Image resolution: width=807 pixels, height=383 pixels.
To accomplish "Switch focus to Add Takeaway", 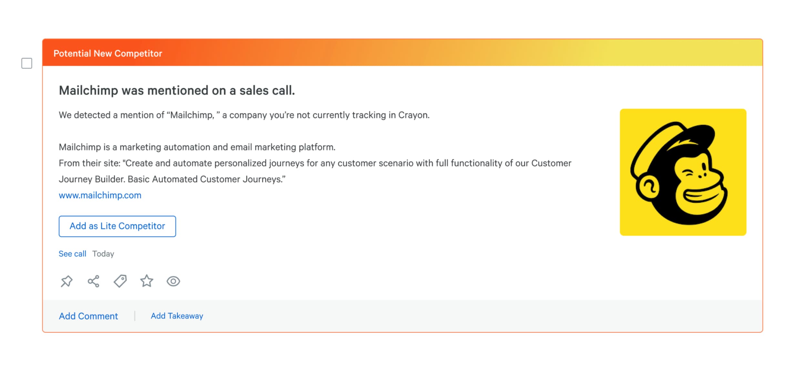I will (177, 316).
